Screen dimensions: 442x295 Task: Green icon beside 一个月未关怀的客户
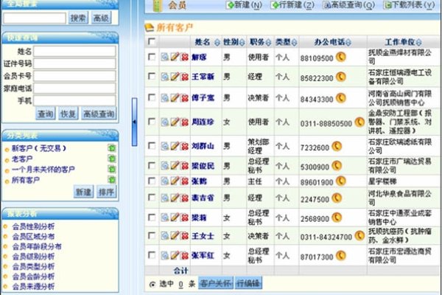pos(112,169)
